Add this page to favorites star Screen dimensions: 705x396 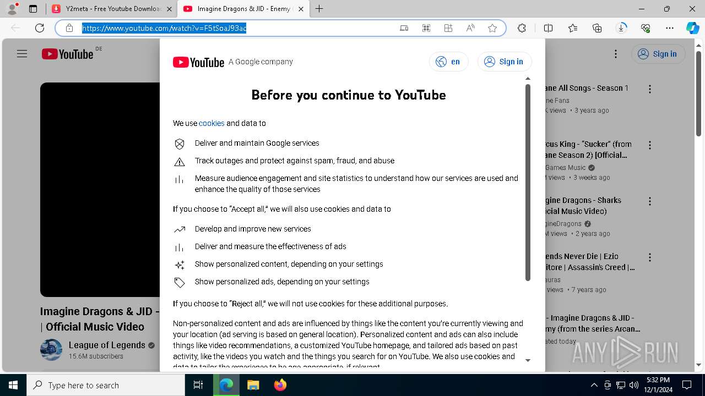pos(492,28)
